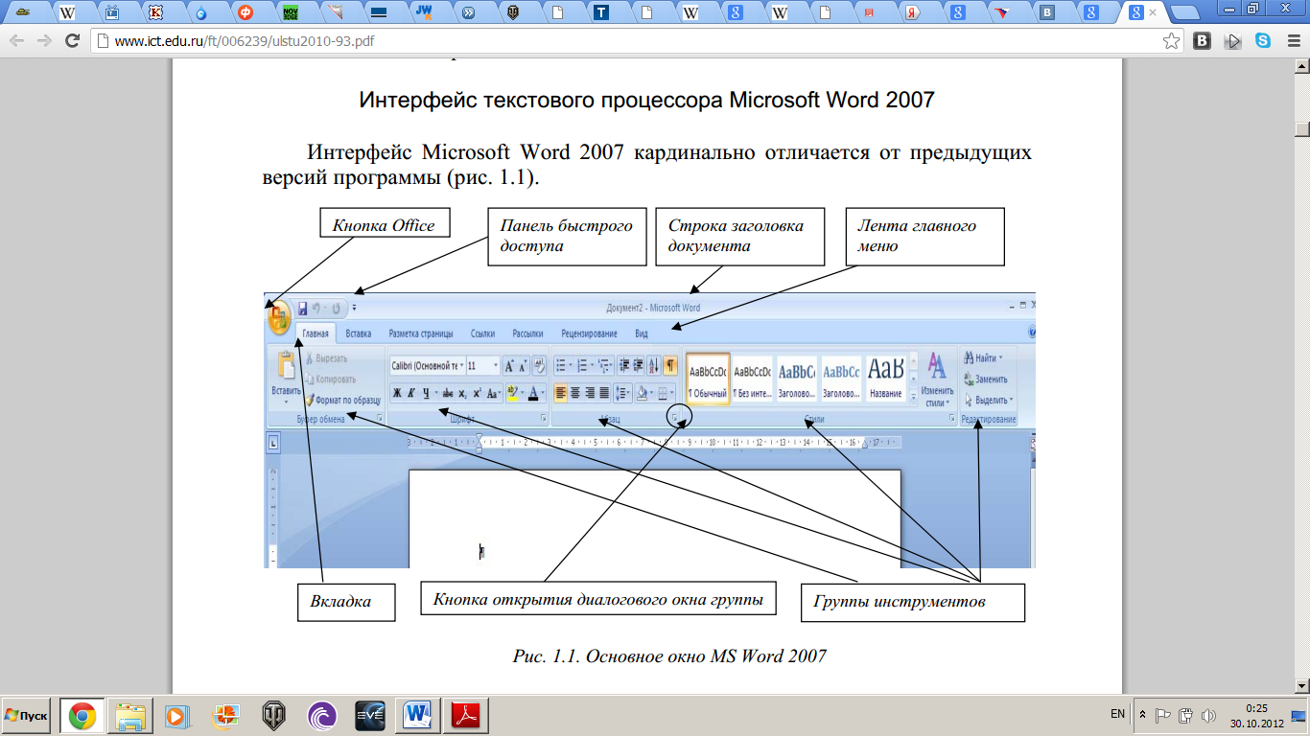This screenshot has width=1310, height=736.
Task: Click the bookmark star in address bar
Action: (1171, 41)
